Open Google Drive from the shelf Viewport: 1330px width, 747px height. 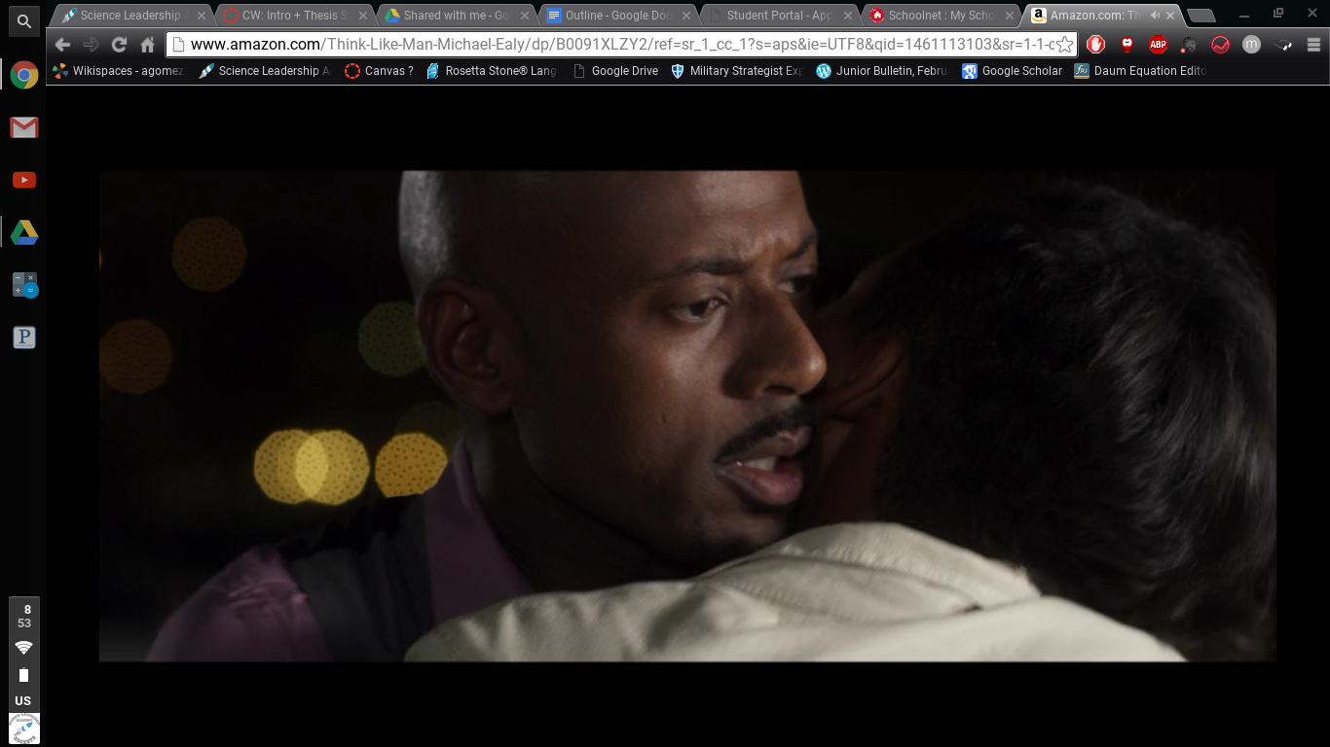(x=24, y=232)
